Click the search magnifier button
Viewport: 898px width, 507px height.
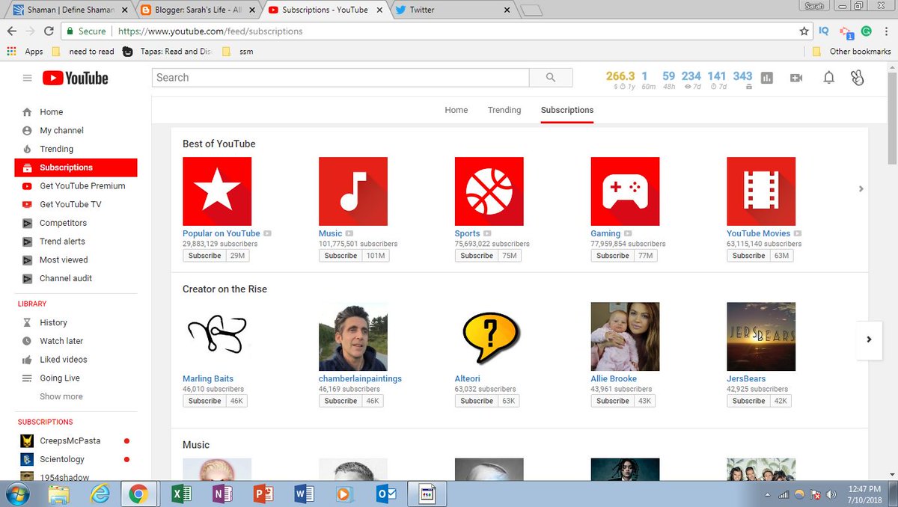[x=551, y=78]
